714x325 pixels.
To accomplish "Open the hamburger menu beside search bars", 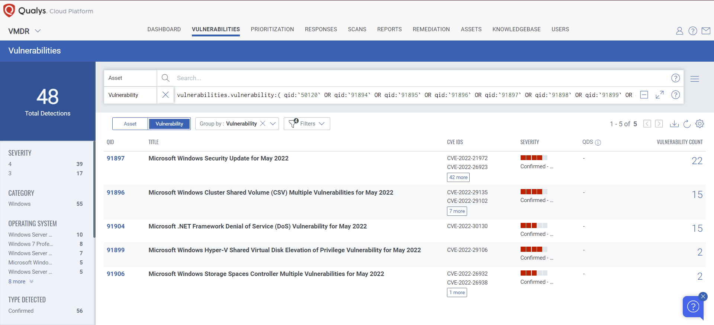I will [695, 79].
